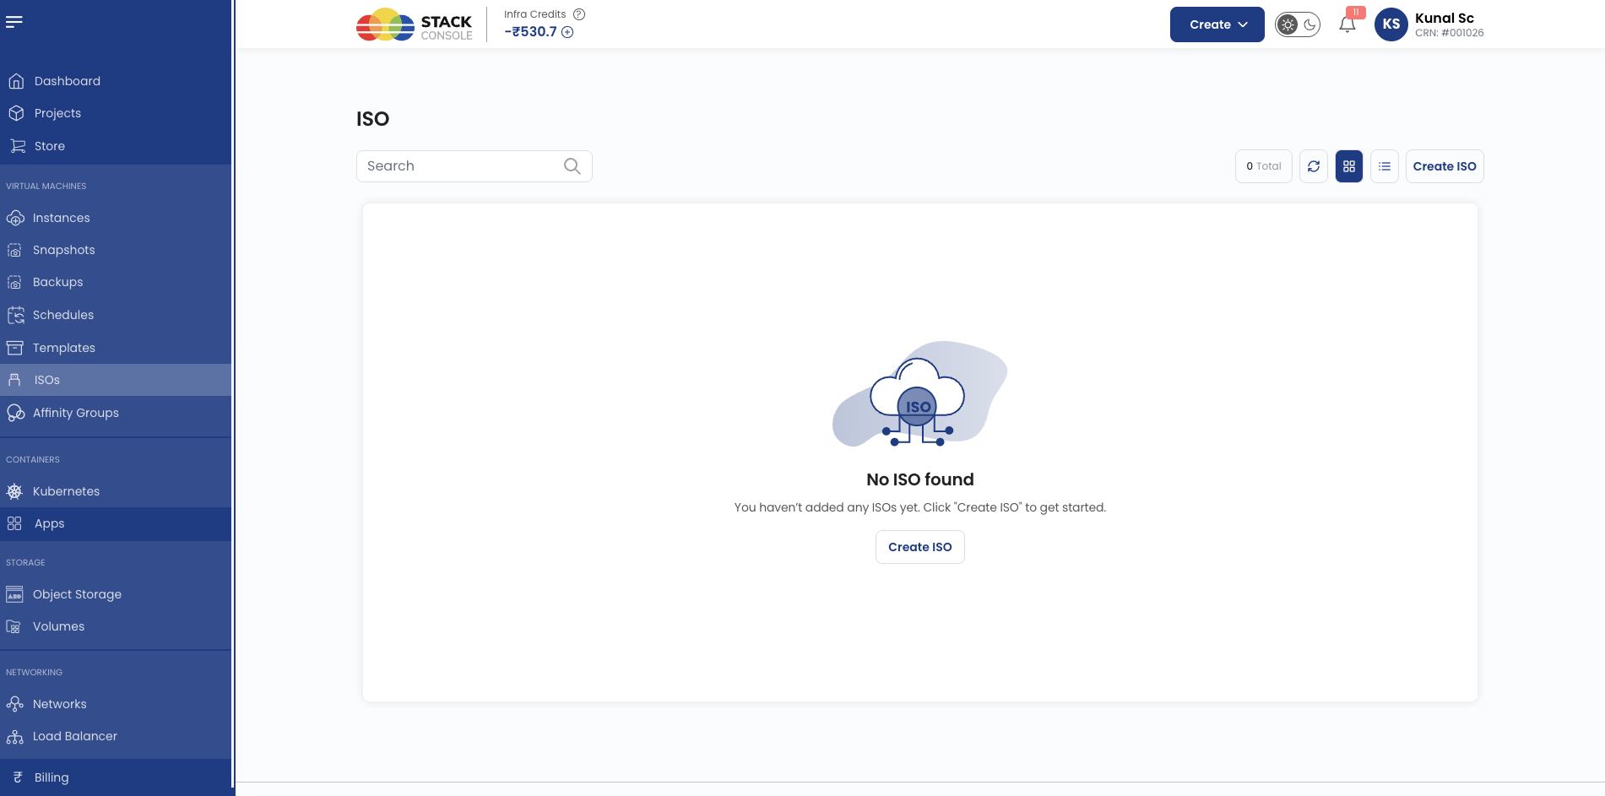
Task: Click the Affinity Groups icon
Action: (15, 413)
